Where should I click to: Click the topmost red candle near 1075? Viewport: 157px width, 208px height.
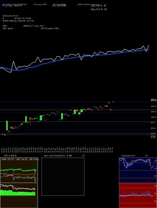109,102
